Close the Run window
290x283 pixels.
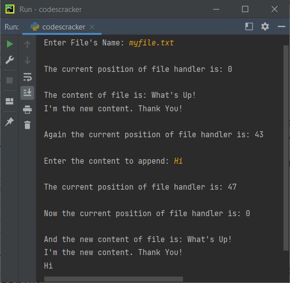pyautogui.click(x=275, y=9)
